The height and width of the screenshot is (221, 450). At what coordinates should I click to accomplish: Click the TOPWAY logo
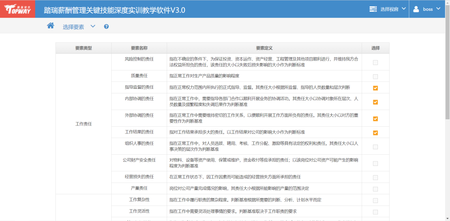[x=17, y=9]
